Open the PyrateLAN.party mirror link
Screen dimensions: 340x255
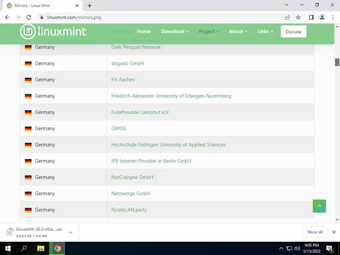click(129, 210)
